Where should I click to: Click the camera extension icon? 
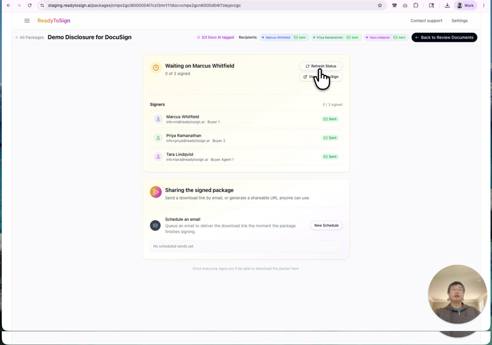pyautogui.click(x=405, y=5)
